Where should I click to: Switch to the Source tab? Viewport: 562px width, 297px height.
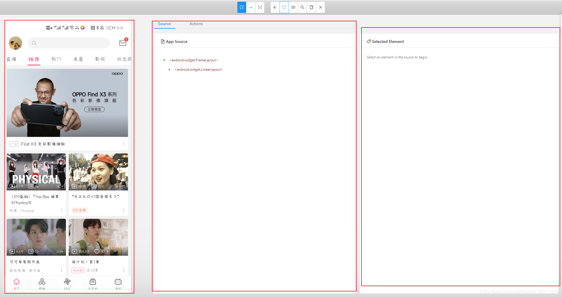coord(164,24)
